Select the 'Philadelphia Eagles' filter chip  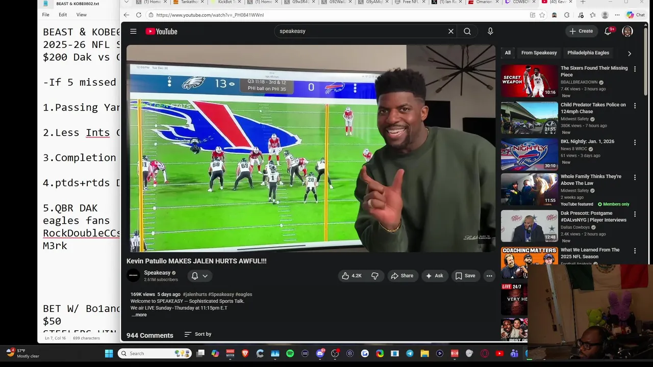(588, 53)
